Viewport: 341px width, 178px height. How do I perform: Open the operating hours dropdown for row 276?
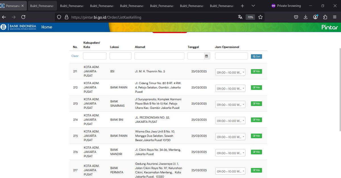click(x=230, y=153)
